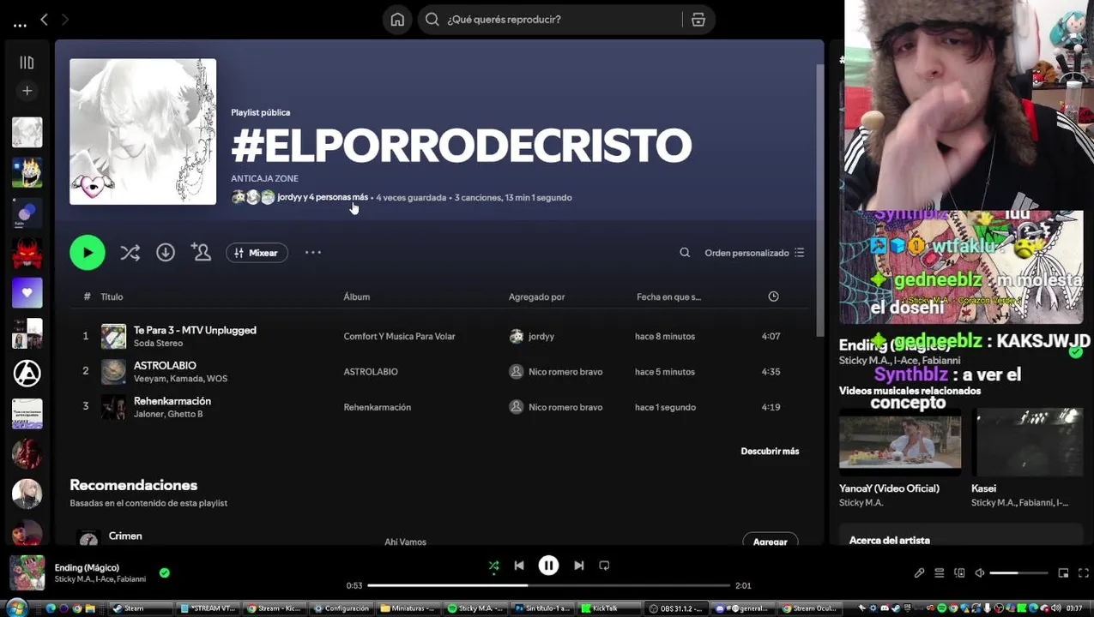
Task: Toggle saved checkmark for Ending (Mágico)
Action: [x=164, y=572]
